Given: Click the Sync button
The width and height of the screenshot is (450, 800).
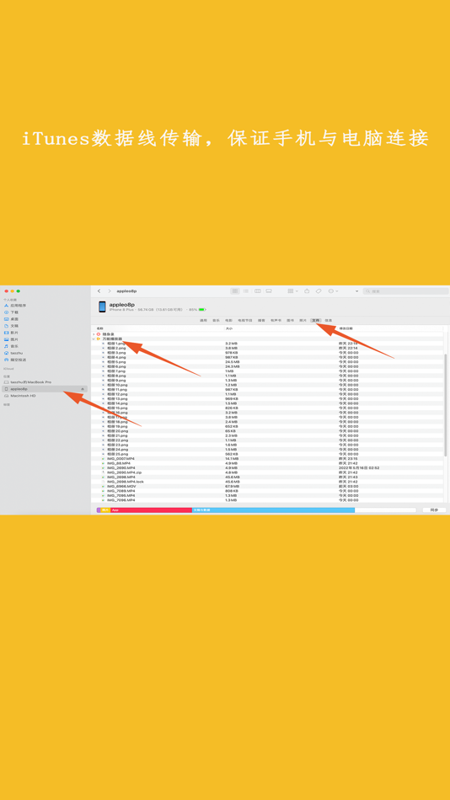Looking at the screenshot, I should [434, 509].
